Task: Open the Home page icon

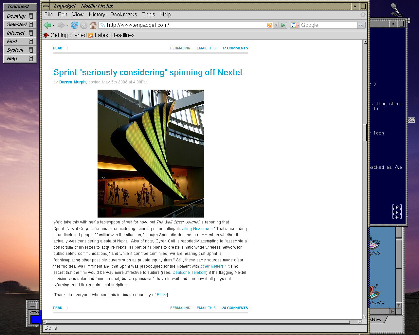Action: 93,25
